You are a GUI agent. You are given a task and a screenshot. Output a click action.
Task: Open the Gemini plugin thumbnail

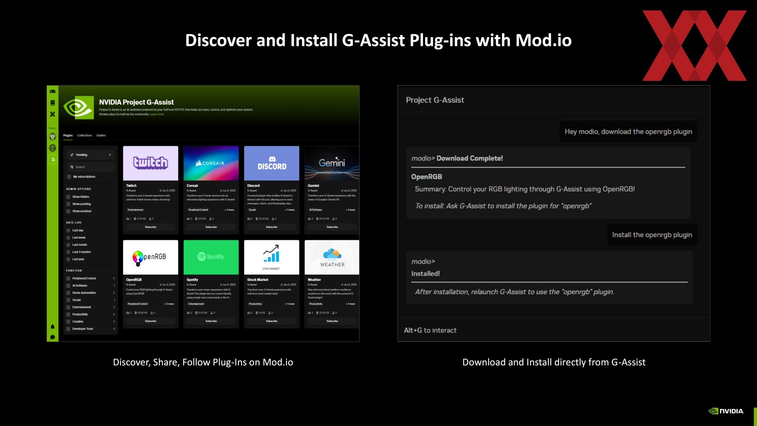[x=332, y=163]
